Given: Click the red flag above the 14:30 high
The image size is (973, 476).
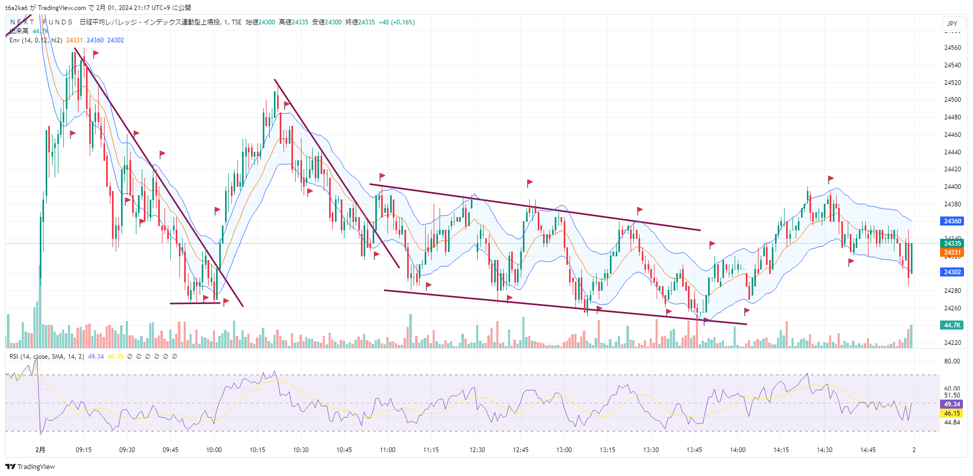Looking at the screenshot, I should 830,179.
